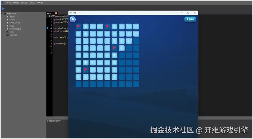Click the resource folder icon
Viewport: 253px width, 139px height.
(x=7, y=35)
